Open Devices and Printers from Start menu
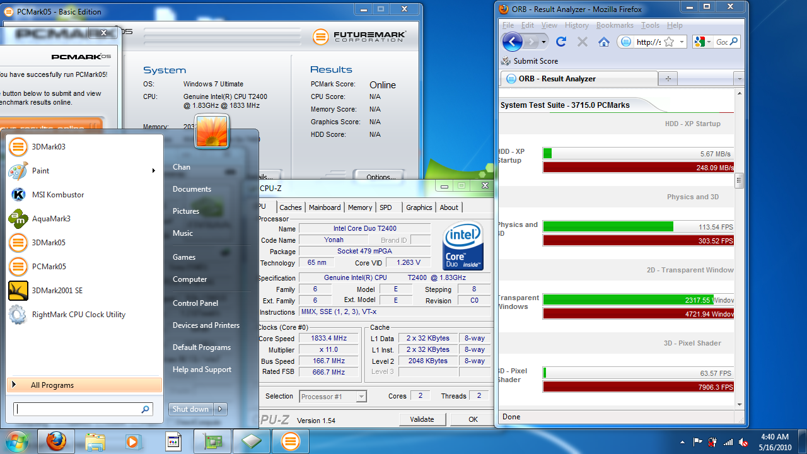 click(x=206, y=325)
